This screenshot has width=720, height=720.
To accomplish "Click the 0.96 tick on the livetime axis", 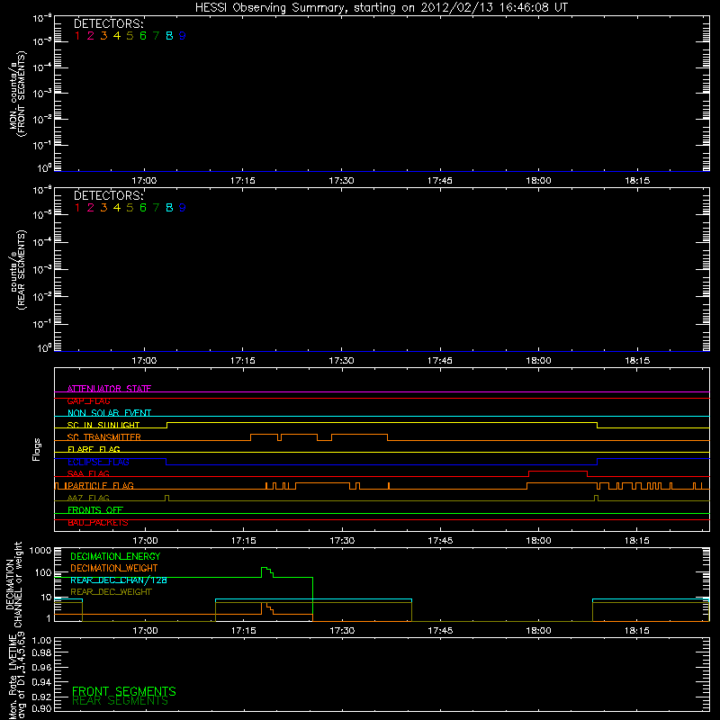I will coord(41,668).
